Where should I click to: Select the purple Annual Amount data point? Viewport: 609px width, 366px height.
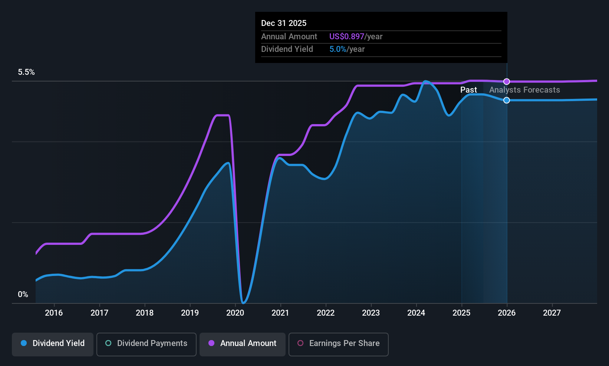pyautogui.click(x=507, y=81)
